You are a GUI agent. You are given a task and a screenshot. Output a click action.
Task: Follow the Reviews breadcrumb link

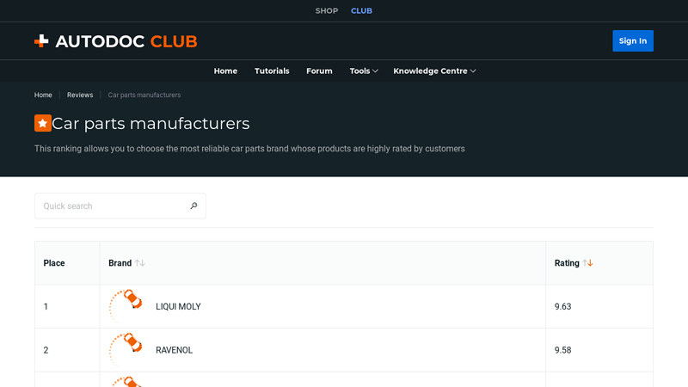pyautogui.click(x=80, y=95)
